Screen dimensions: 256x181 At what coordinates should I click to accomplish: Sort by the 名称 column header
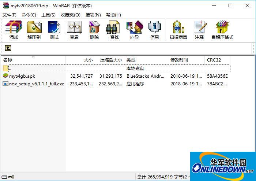point(33,60)
